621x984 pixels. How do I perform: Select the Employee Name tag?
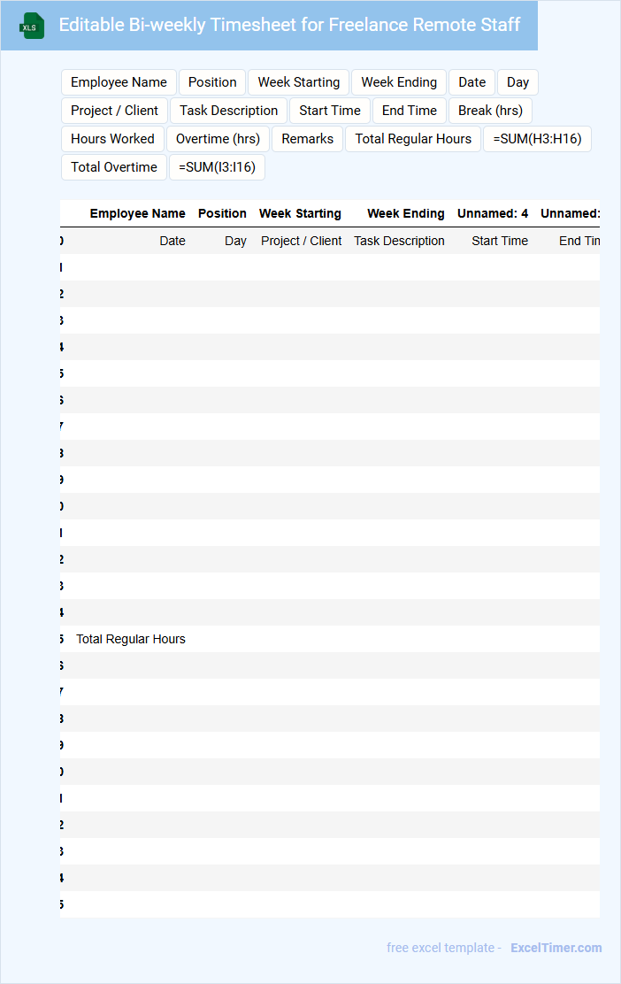[119, 82]
